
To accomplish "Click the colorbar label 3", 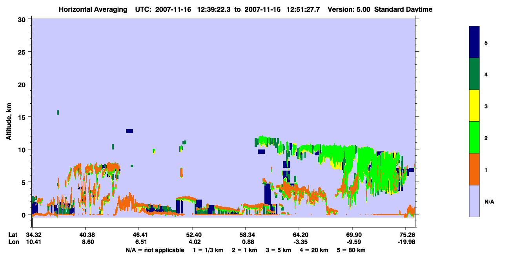I will 486,106.
